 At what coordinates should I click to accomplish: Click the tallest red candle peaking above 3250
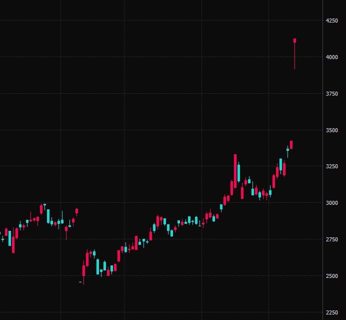pyautogui.click(x=235, y=170)
